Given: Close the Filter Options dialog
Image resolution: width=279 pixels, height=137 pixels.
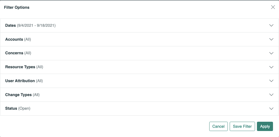Looking at the screenshot, I should (x=273, y=7).
